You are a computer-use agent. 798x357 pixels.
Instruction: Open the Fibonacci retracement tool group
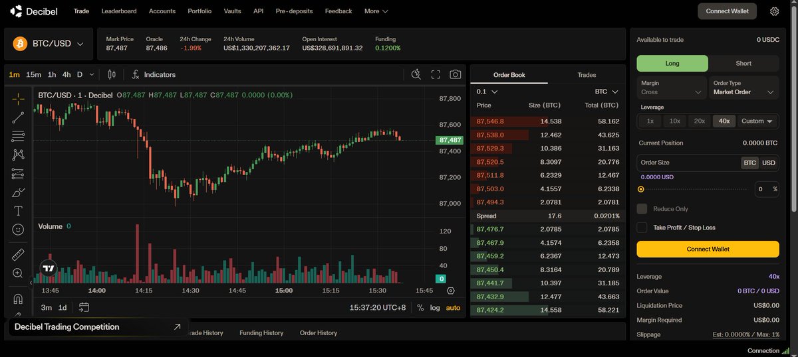(x=18, y=136)
